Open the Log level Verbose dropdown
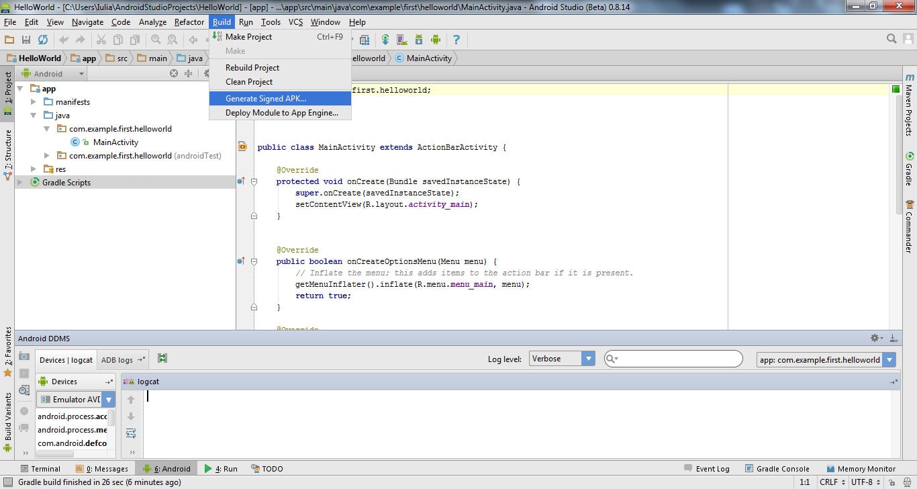917x489 pixels. (x=562, y=359)
